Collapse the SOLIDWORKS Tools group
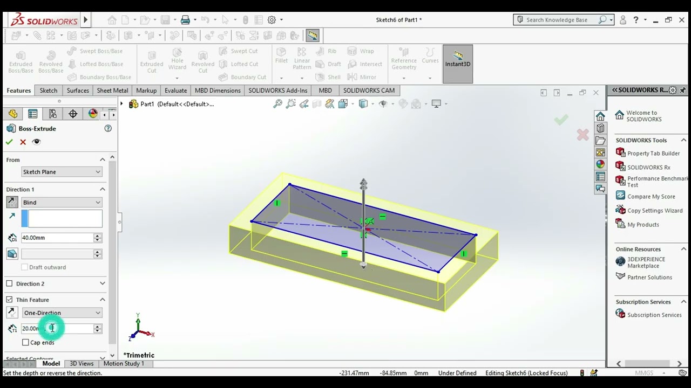The width and height of the screenshot is (691, 388). (683, 140)
